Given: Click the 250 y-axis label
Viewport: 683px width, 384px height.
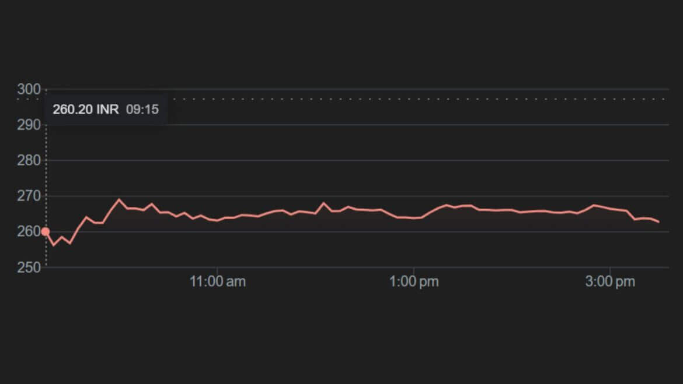Looking at the screenshot, I should pyautogui.click(x=29, y=267).
